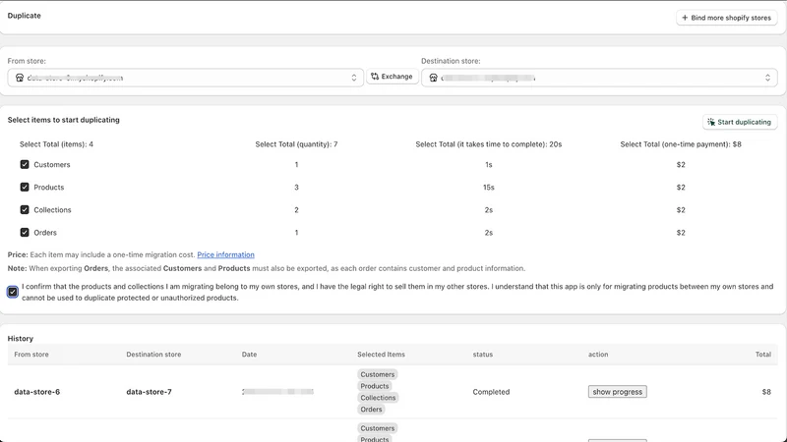Click the Products tag in first history row
The image size is (787, 442).
tap(375, 386)
